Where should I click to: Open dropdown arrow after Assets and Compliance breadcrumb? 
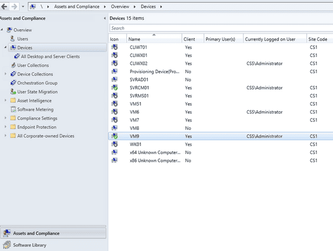pyautogui.click(x=105, y=7)
